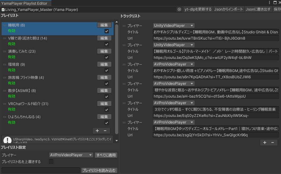Click the プレイリストを読み込む button
Viewport: 281px width, 174px height.
coord(99,170)
